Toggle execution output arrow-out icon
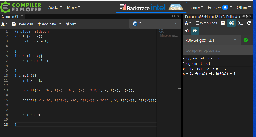 coord(195,31)
